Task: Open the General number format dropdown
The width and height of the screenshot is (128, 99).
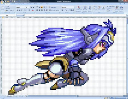Action: click(x=74, y=7)
